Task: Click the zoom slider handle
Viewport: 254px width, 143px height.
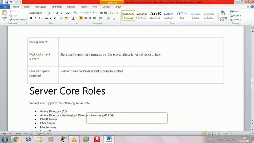Action: click(x=242, y=133)
